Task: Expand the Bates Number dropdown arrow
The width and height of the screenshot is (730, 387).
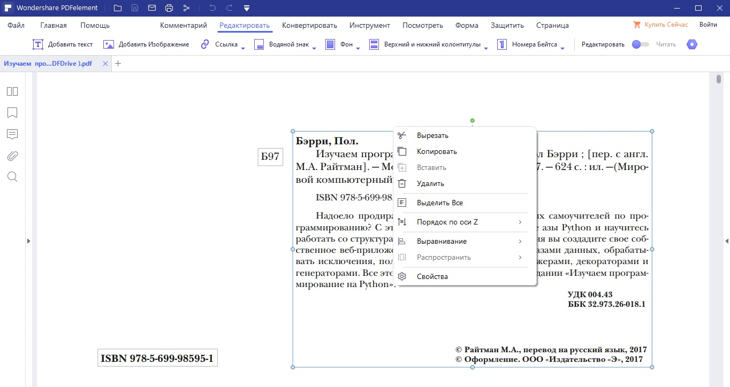Action: [562, 48]
